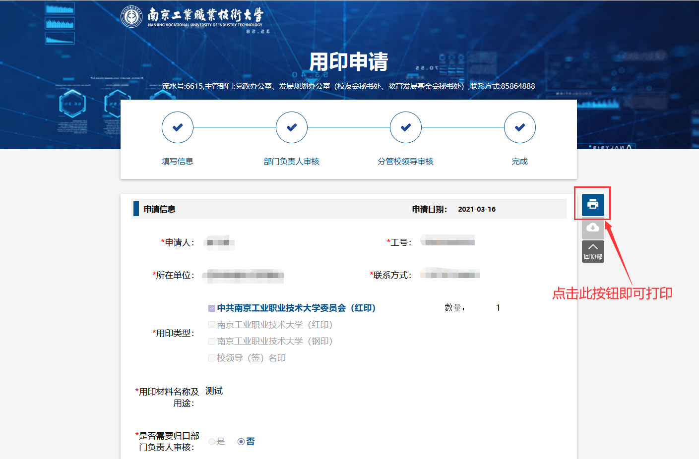Select the 是 radio button
This screenshot has width=699, height=459.
click(x=212, y=442)
